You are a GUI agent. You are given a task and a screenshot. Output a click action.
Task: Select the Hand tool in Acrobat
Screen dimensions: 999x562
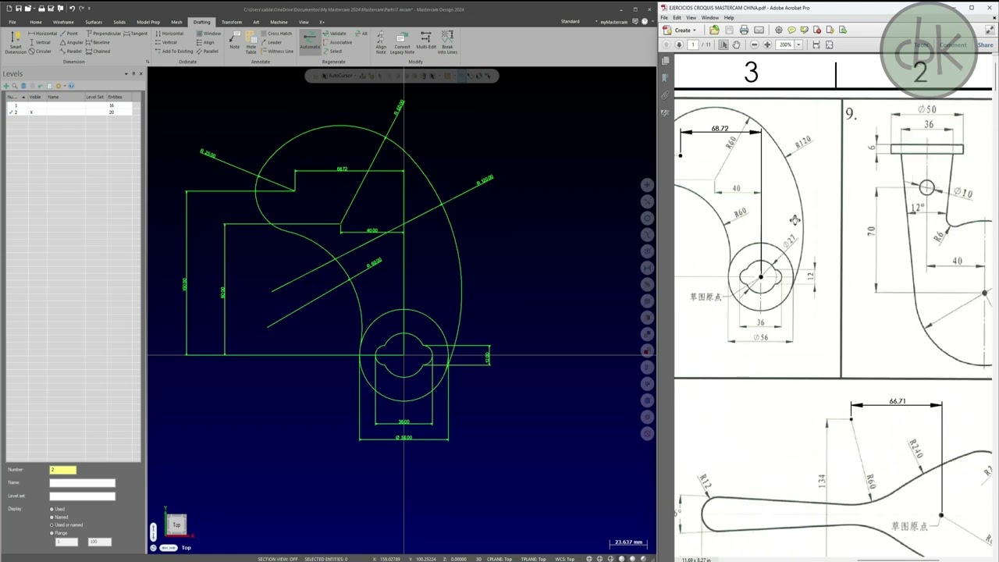pyautogui.click(x=736, y=44)
